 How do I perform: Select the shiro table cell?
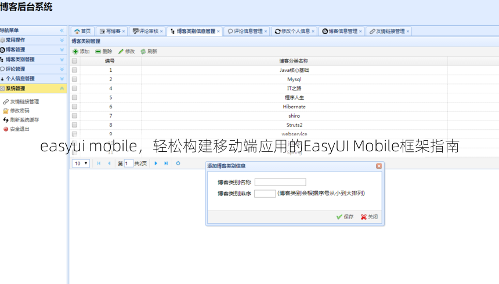pyautogui.click(x=294, y=116)
